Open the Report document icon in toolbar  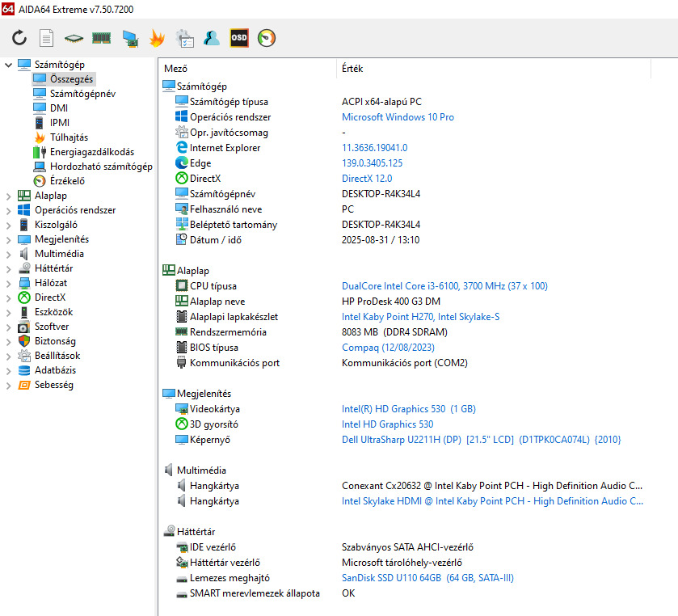point(46,38)
